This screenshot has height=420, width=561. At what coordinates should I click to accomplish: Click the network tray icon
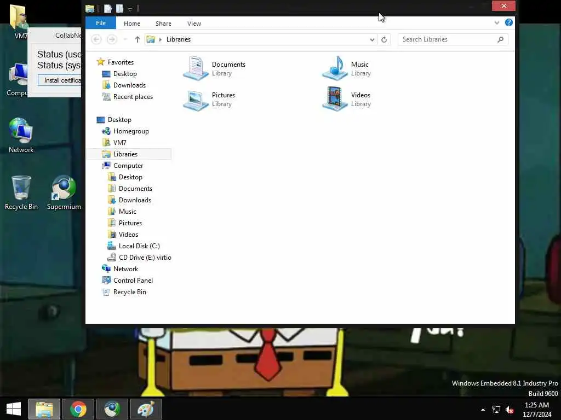496,410
